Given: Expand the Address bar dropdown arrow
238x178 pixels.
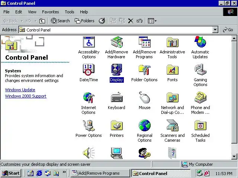Looking at the screenshot, I should point(215,30).
